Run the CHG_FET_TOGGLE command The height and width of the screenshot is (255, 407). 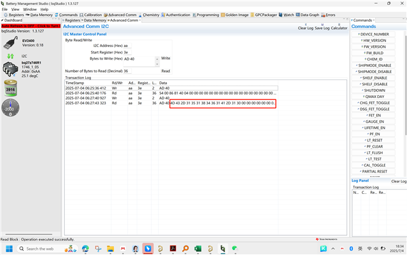[x=373, y=103]
